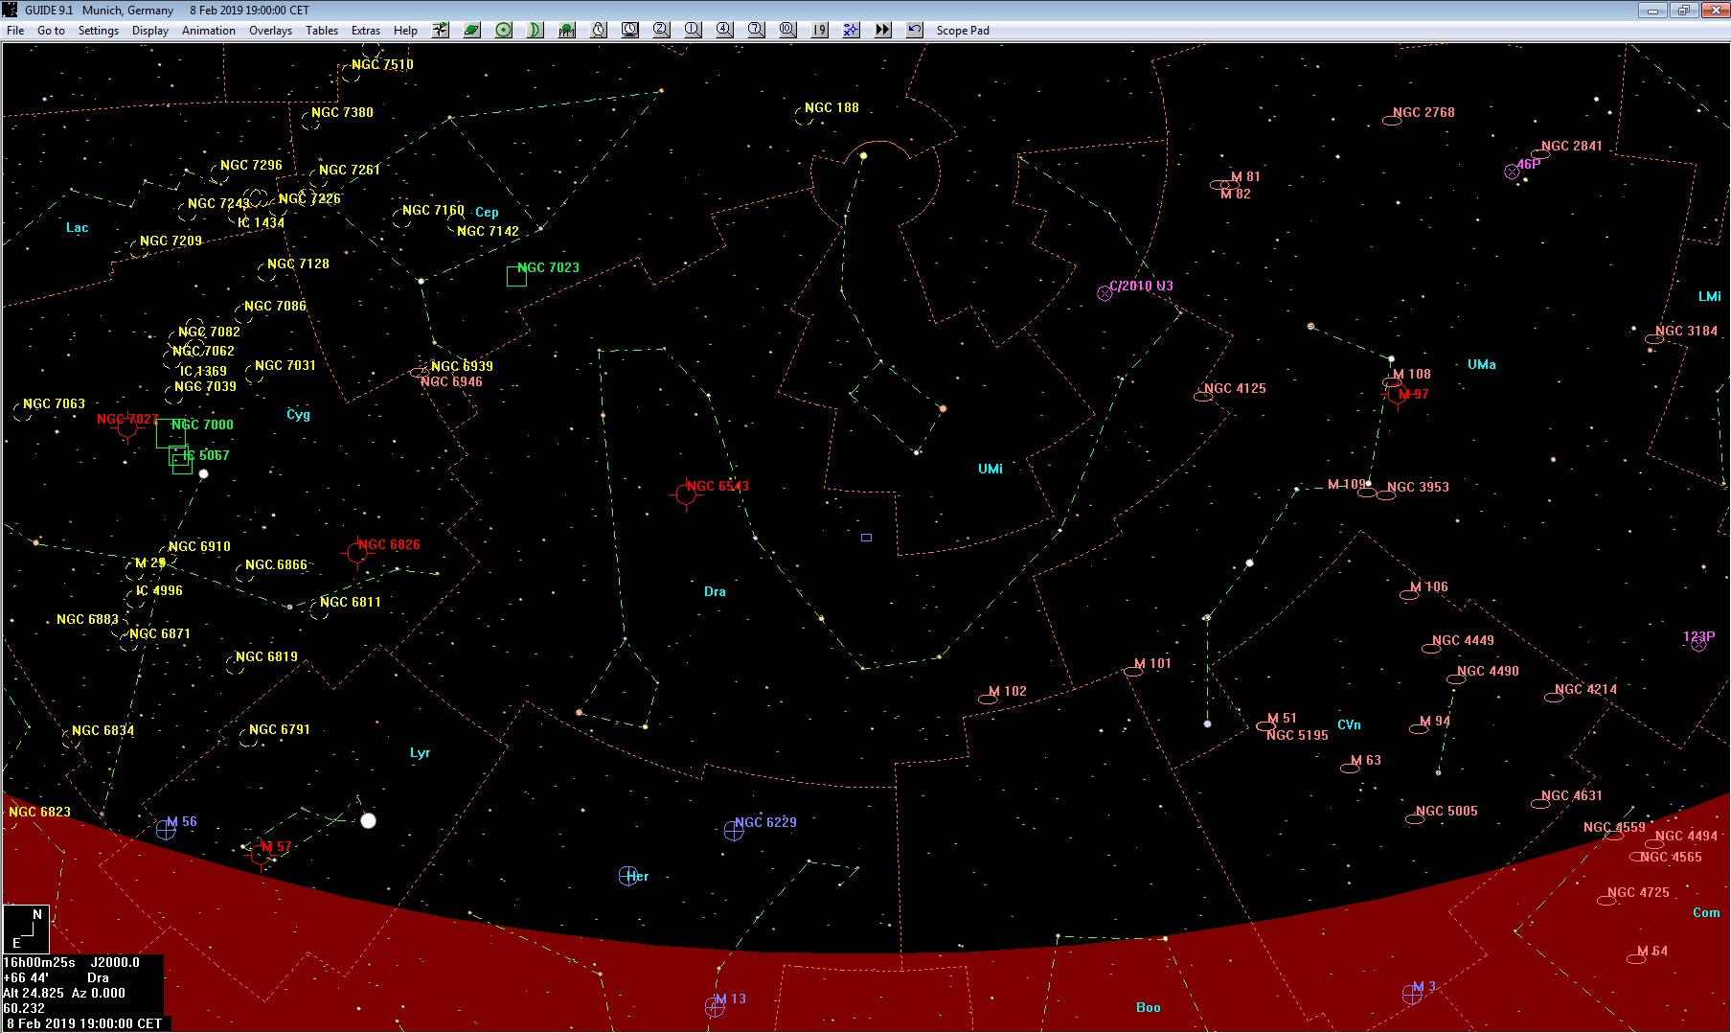Click open cluster NGC 188 symbol
The height and width of the screenshot is (1033, 1731).
click(x=804, y=116)
